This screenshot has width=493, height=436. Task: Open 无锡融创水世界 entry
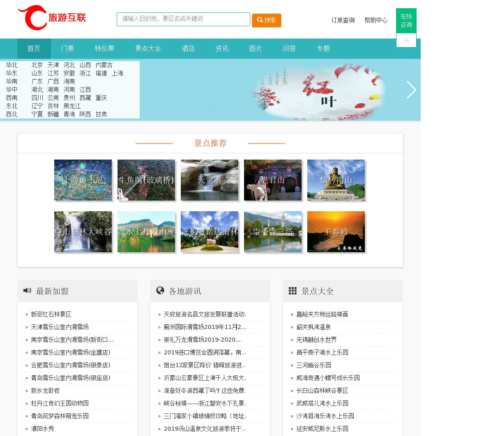[x=316, y=340]
